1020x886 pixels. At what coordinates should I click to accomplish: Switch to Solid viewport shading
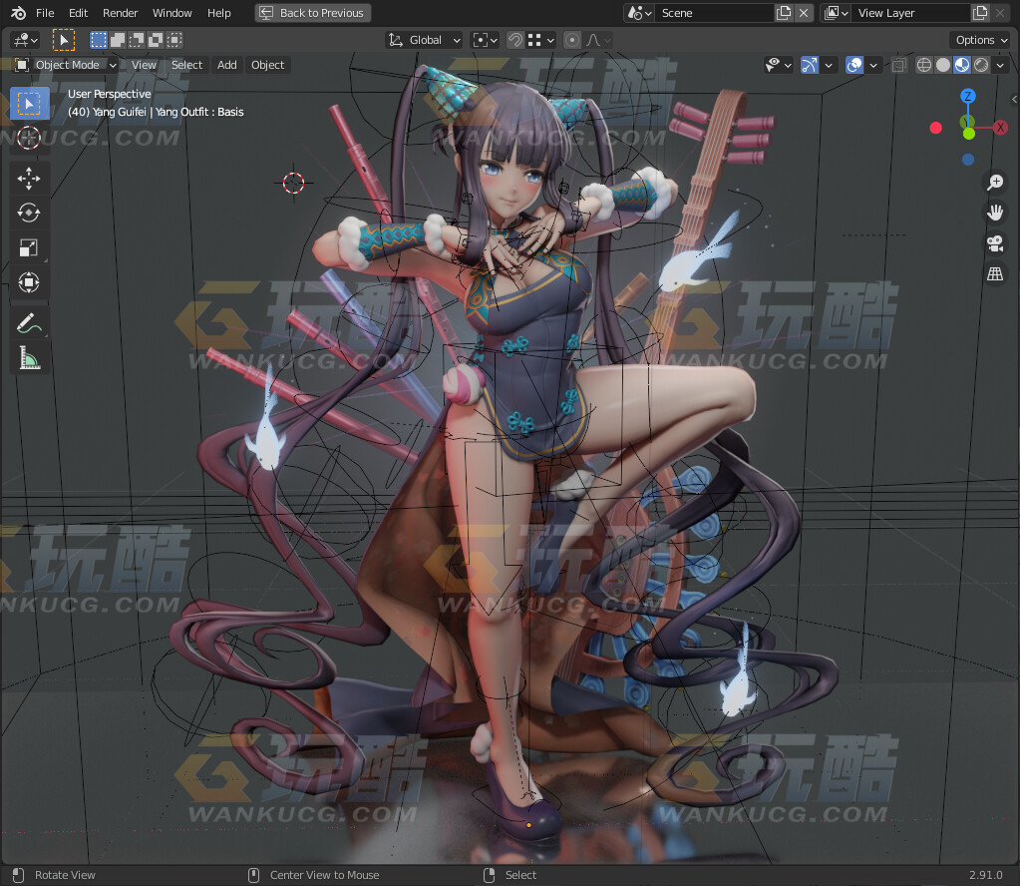coord(942,65)
